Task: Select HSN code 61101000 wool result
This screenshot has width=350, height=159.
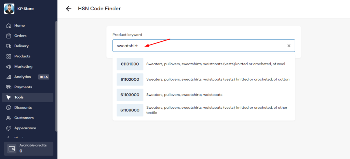Action: pos(203,64)
